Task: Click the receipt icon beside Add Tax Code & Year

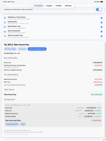Action: point(5,36)
